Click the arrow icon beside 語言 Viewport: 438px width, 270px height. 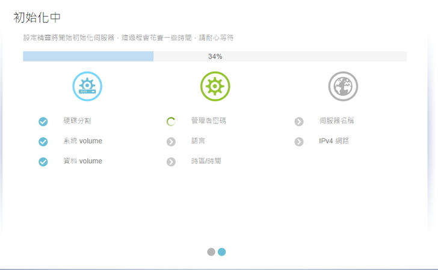171,142
